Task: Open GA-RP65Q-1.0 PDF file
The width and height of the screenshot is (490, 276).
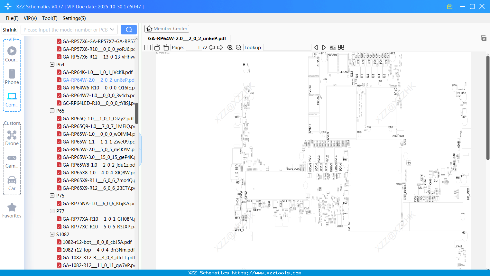Action: pos(96,118)
